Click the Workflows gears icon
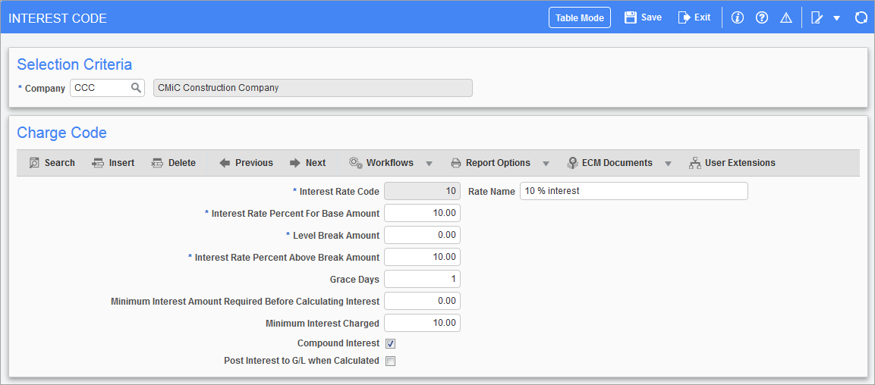Viewport: 875px width, 385px height. pyautogui.click(x=355, y=163)
